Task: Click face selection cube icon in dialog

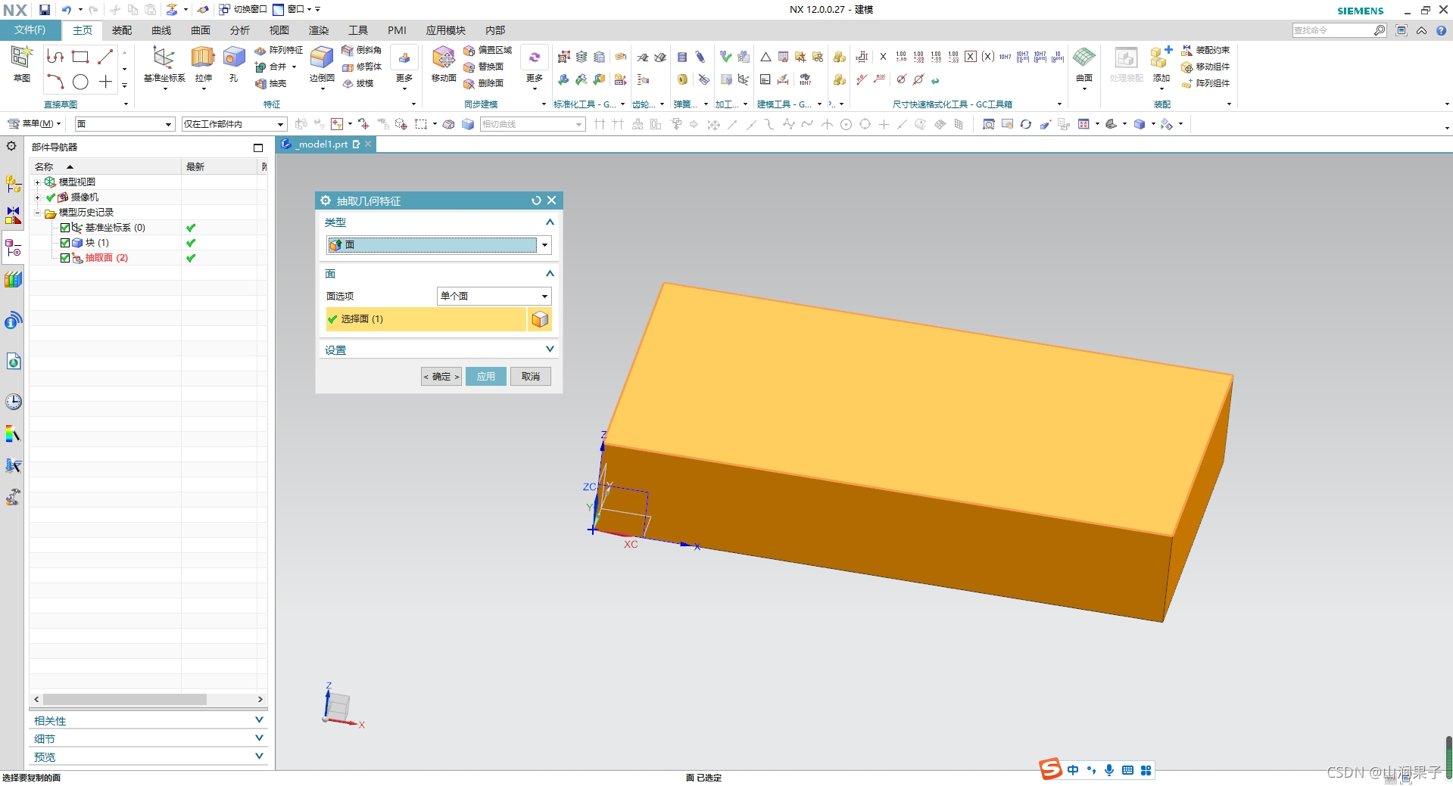Action: pyautogui.click(x=540, y=319)
